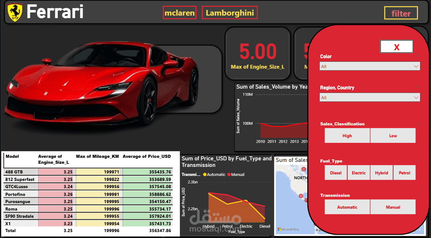Click the Microsoft Bing map logo
Viewport: 431px width, 238px height.
(x=288, y=229)
